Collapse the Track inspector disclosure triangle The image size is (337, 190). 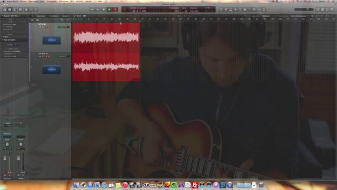tap(2, 40)
